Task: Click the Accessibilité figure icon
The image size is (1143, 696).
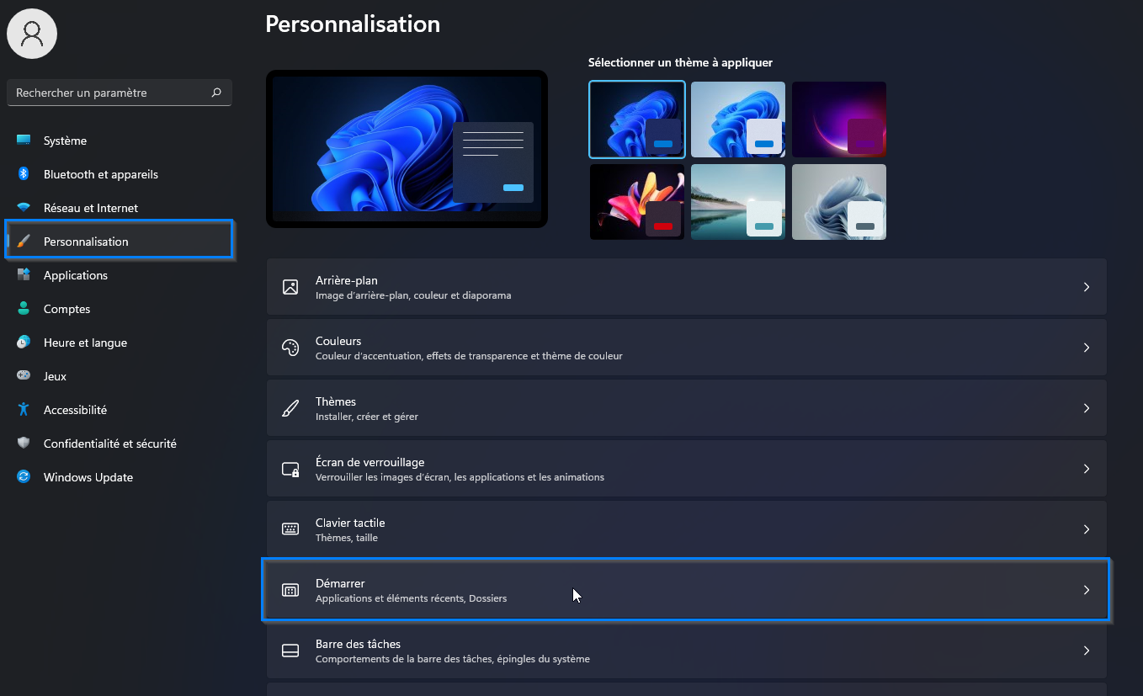Action: tap(24, 410)
